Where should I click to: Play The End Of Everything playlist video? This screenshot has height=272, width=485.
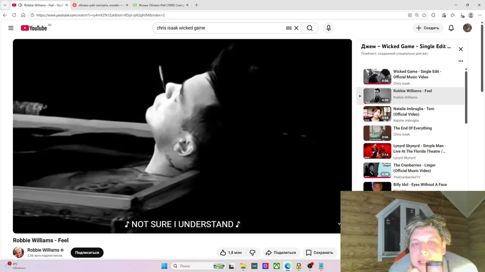pos(410,133)
